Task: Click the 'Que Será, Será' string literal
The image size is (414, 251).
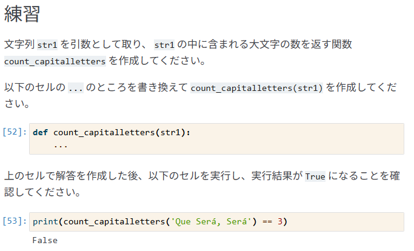Action: pos(212,221)
